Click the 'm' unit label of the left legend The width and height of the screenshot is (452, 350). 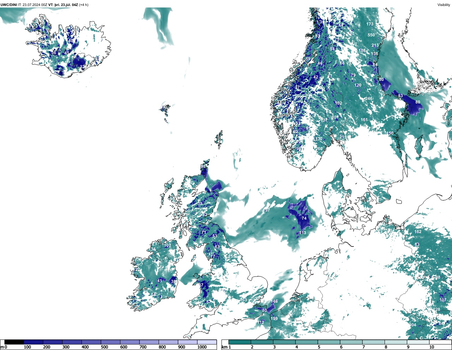[2, 347]
